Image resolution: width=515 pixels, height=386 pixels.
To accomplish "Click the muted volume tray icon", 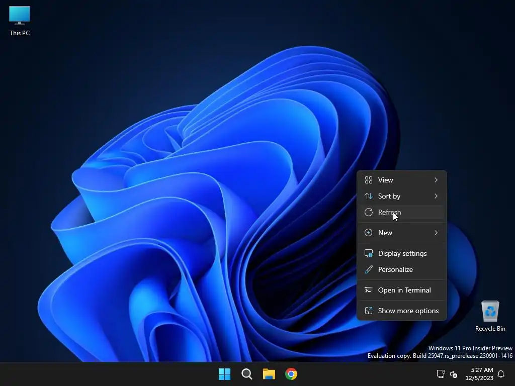I will point(454,374).
